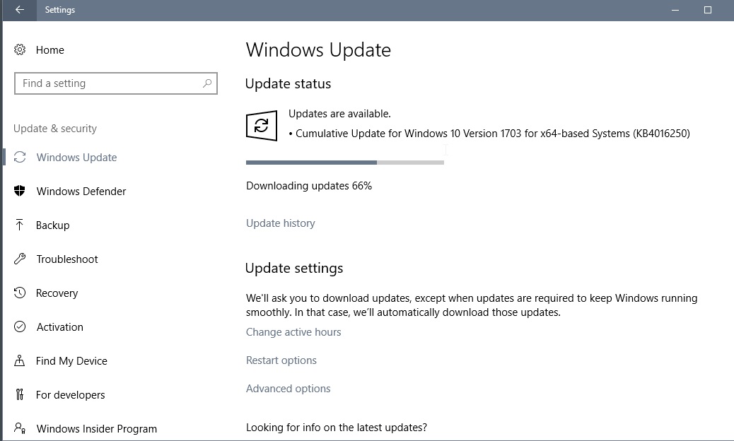Viewport: 734px width, 441px height.
Task: Click Change active hours link
Action: click(293, 332)
